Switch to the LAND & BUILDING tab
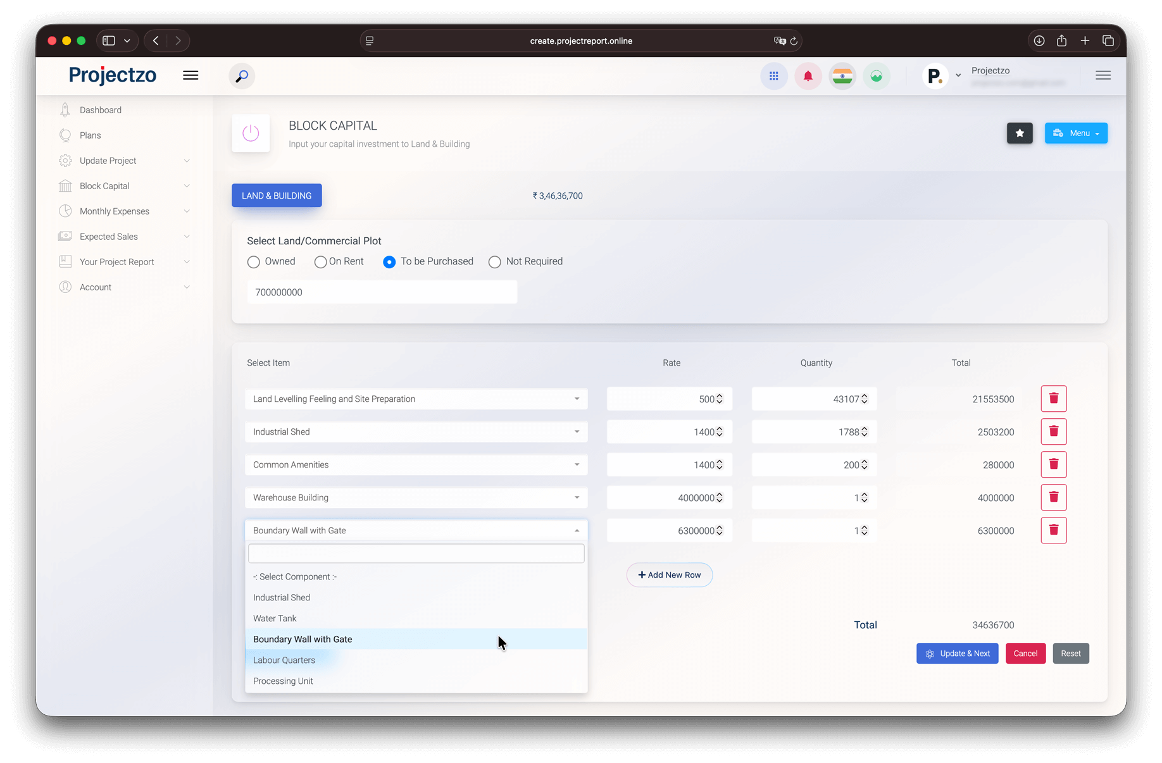The image size is (1162, 763). pyautogui.click(x=277, y=195)
